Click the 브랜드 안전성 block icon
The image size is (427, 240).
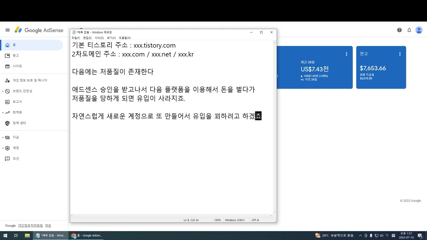click(7, 91)
